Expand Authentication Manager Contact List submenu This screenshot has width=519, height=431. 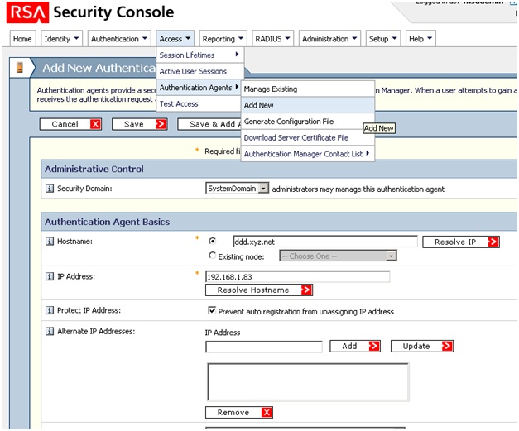[308, 154]
